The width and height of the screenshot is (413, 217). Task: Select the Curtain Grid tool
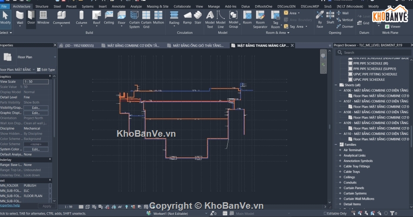click(x=146, y=20)
